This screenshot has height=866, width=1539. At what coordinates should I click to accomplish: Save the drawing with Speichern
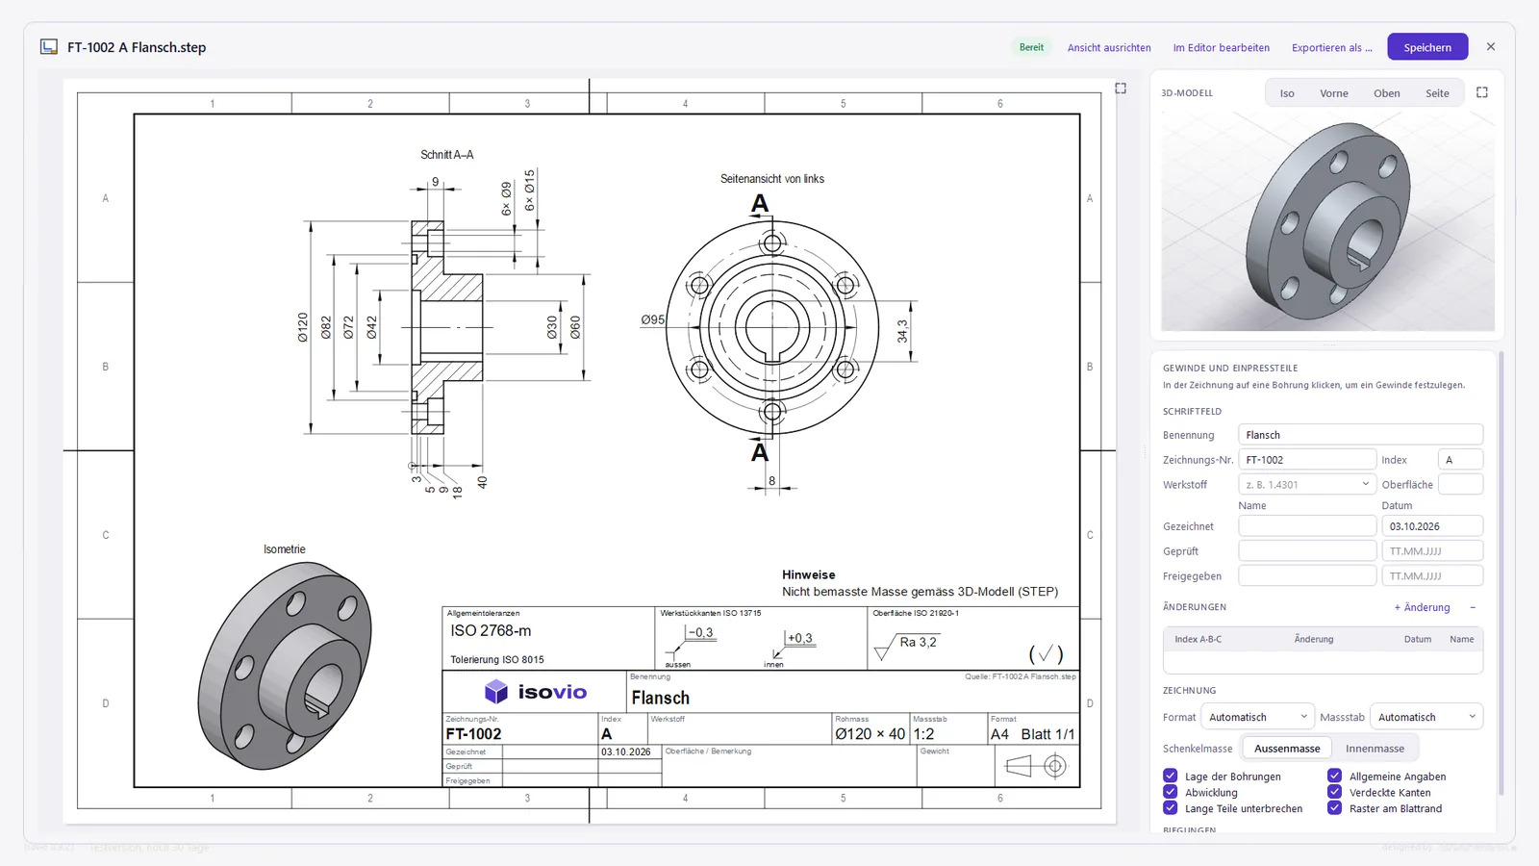tap(1427, 47)
